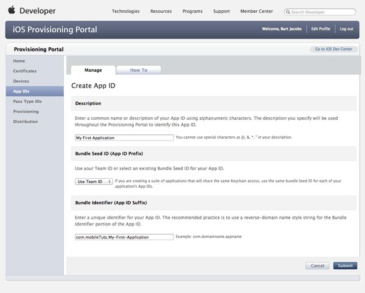Click 'Example: com.domainname.appname' hint text
Image resolution: width=365 pixels, height=293 pixels.
pos(209,236)
